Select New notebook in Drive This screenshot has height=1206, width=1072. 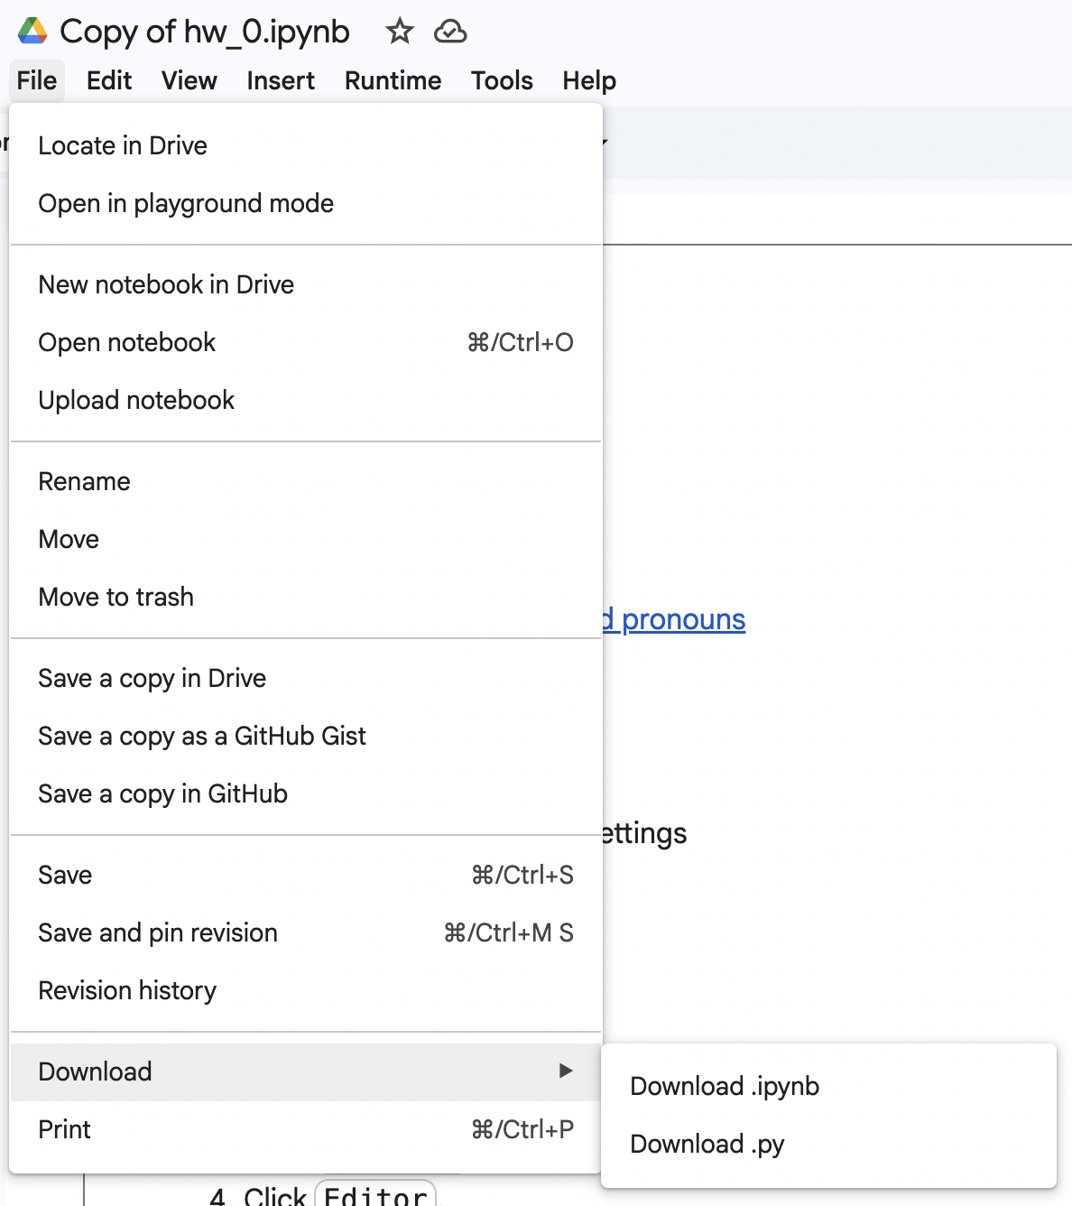[306, 285]
